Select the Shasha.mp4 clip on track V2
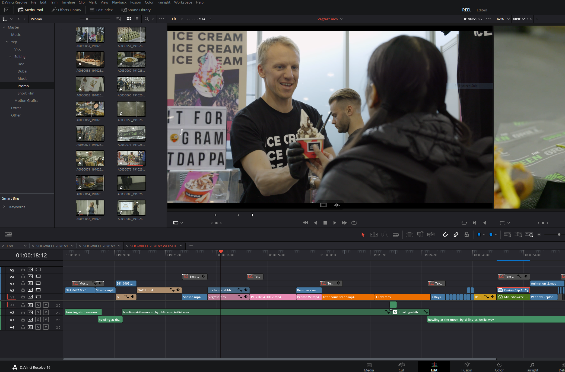This screenshot has width=565, height=372. click(x=105, y=290)
